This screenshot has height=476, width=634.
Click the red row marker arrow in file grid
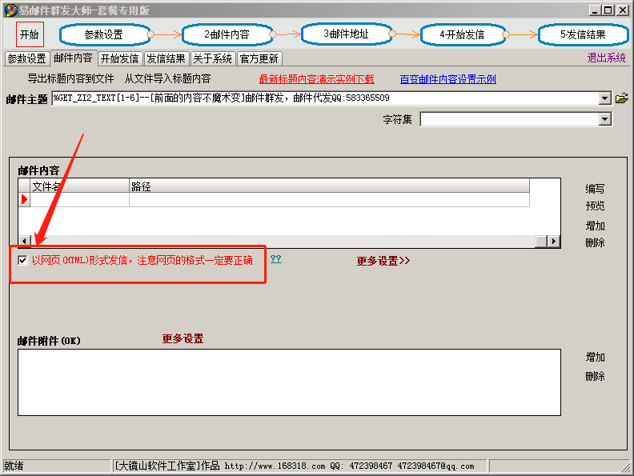[x=24, y=200]
